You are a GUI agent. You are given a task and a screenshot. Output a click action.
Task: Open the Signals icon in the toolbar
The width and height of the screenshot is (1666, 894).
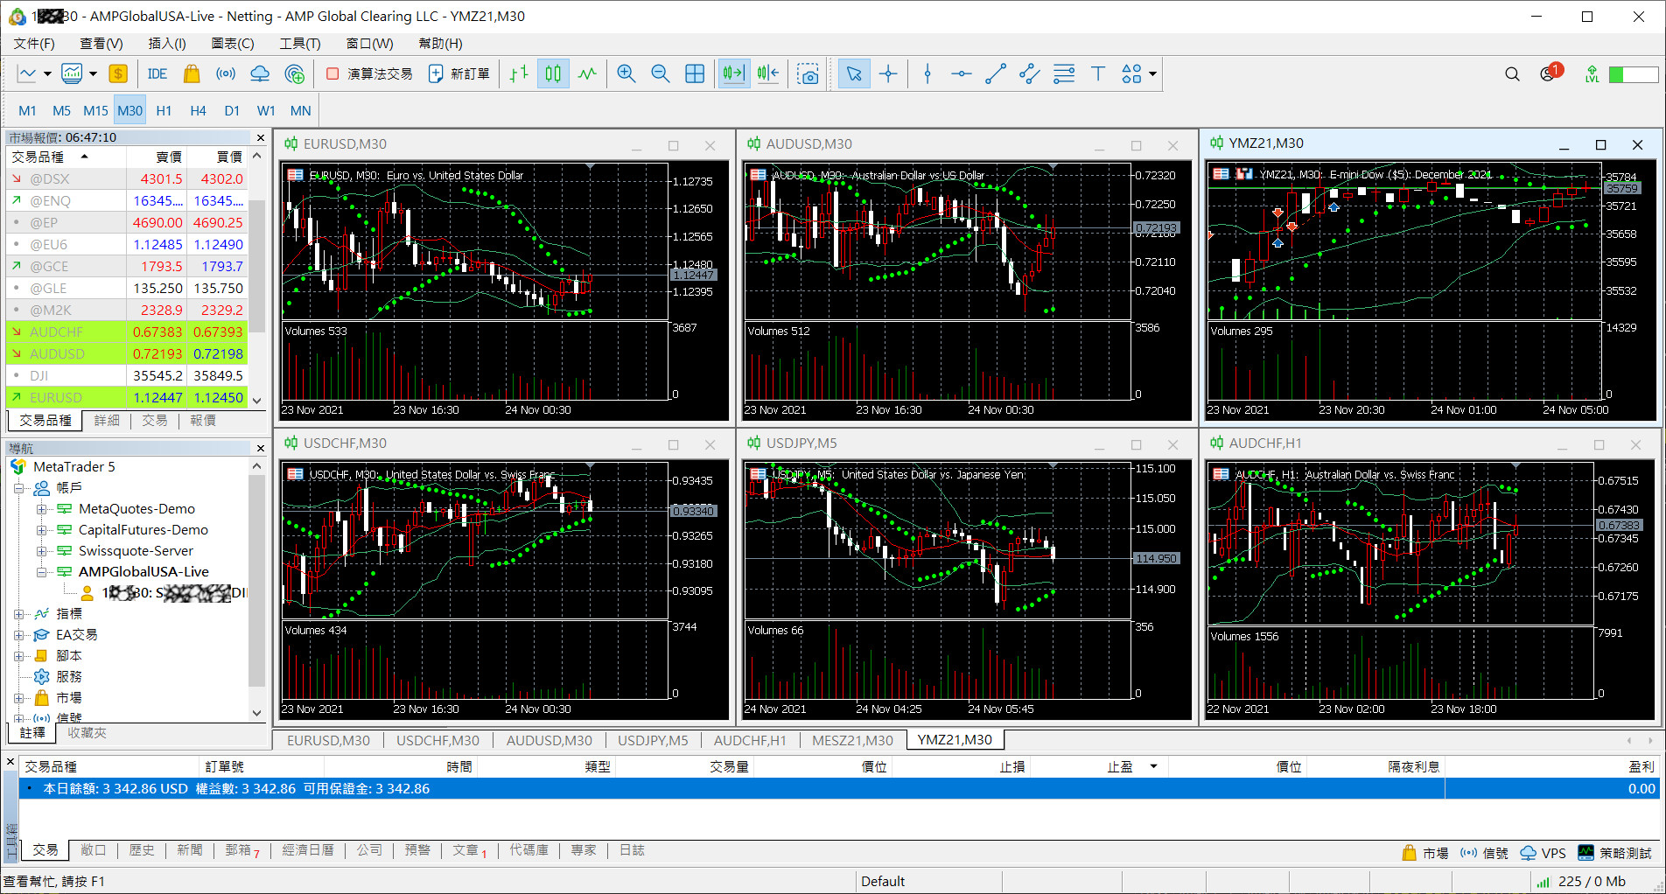click(226, 74)
